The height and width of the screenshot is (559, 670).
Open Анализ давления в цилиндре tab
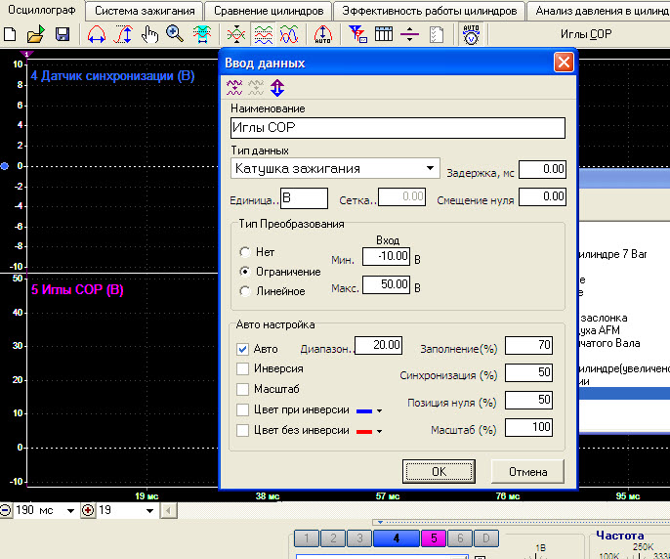tap(599, 11)
